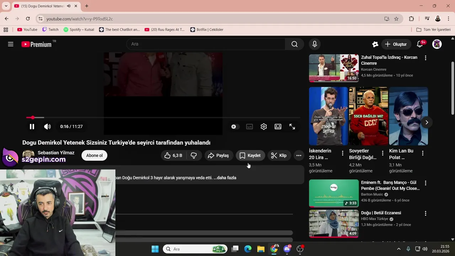Open Doğu | Betül Eczanesi video title
Screen dimensions: 455x256
[x=381, y=213]
